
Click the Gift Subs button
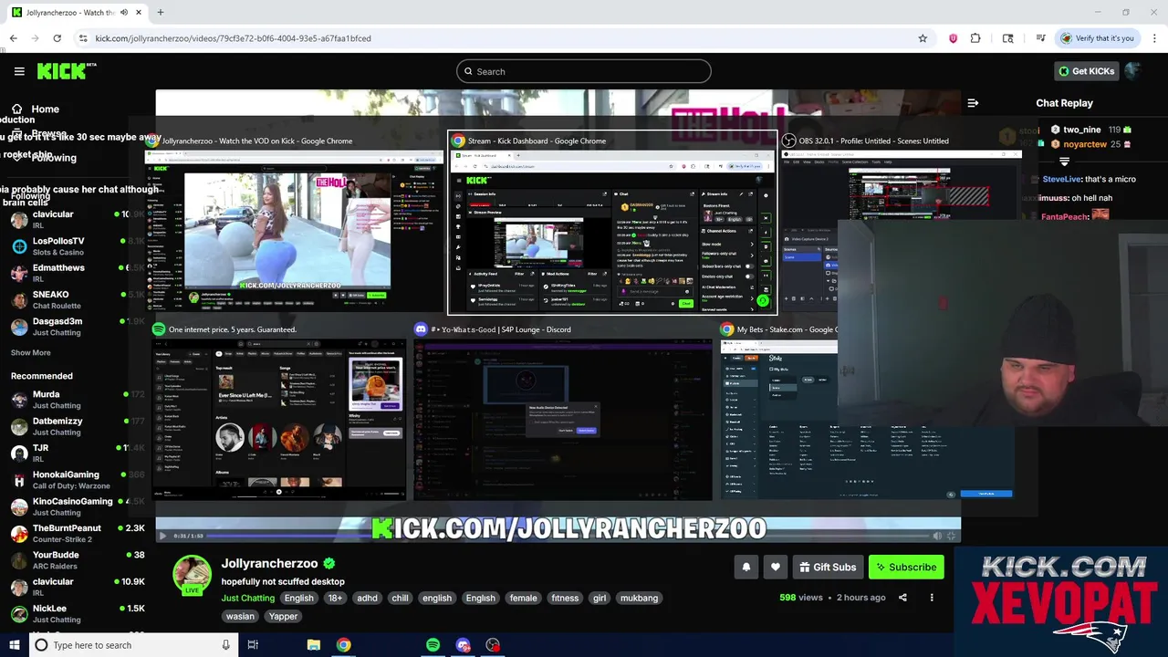tap(828, 567)
